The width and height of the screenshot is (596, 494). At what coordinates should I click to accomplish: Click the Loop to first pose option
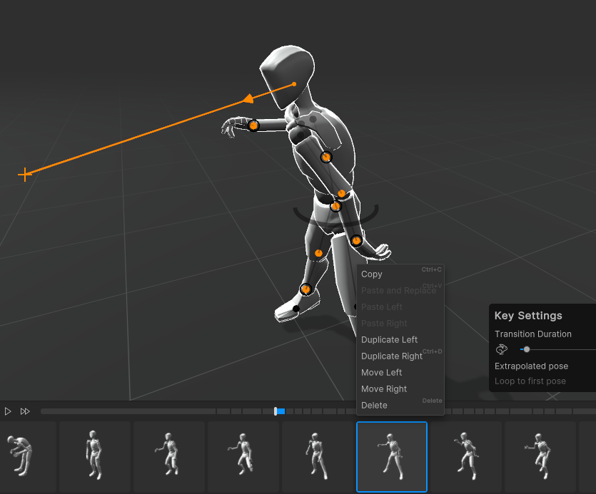tap(530, 381)
